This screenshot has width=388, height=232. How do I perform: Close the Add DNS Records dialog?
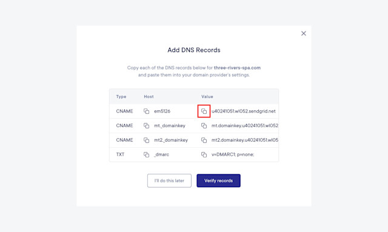304,33
